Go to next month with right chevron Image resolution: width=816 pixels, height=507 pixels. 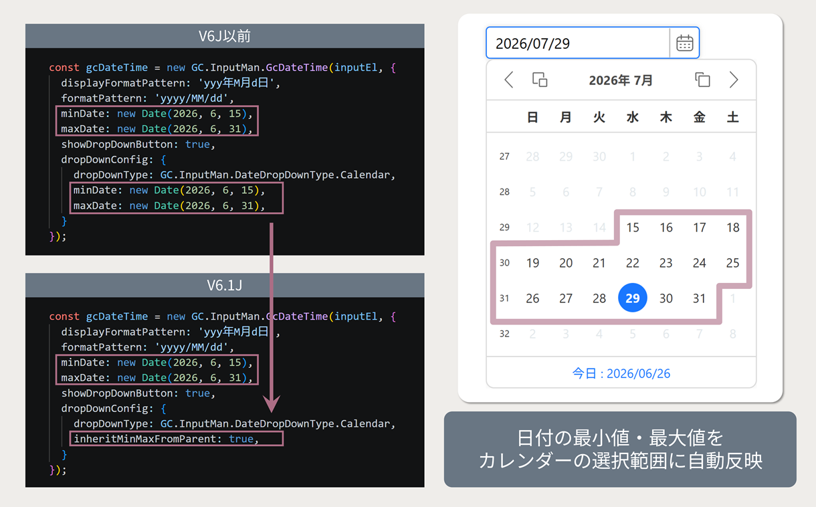click(x=734, y=80)
